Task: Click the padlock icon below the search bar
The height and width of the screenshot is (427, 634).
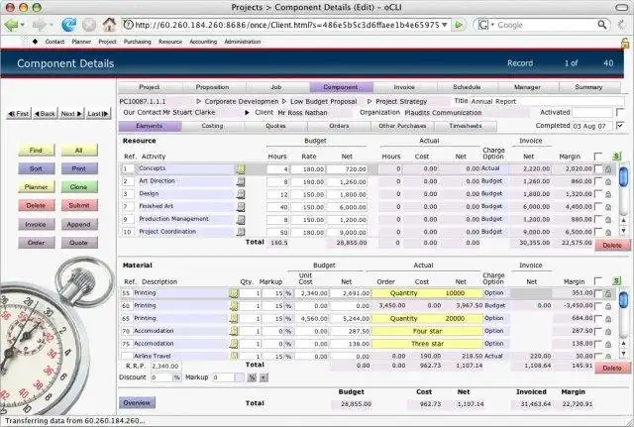Action: [625, 43]
